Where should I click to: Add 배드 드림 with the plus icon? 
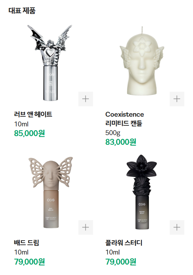click(x=85, y=227)
